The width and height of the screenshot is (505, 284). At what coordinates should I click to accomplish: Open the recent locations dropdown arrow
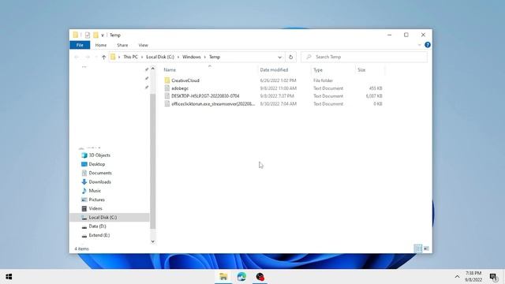coord(96,57)
